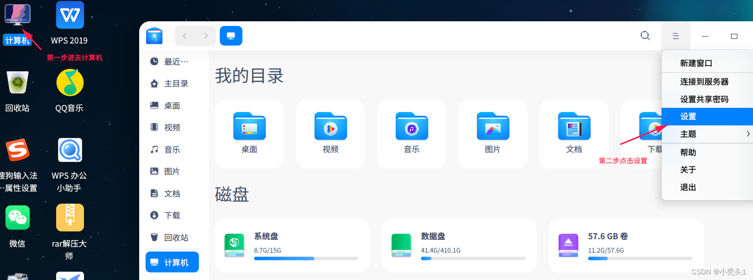Select 下载 in the sidebar
The image size is (753, 280).
172,215
